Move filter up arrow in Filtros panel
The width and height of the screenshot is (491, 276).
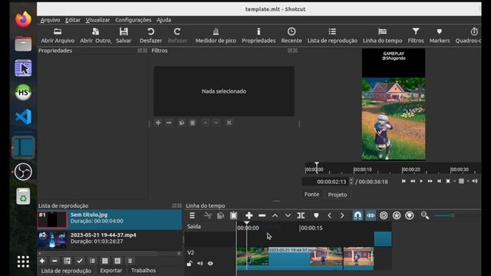205,123
